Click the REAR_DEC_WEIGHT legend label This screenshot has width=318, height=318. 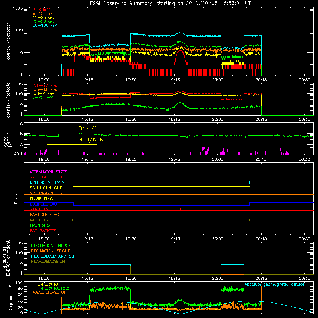49,262
